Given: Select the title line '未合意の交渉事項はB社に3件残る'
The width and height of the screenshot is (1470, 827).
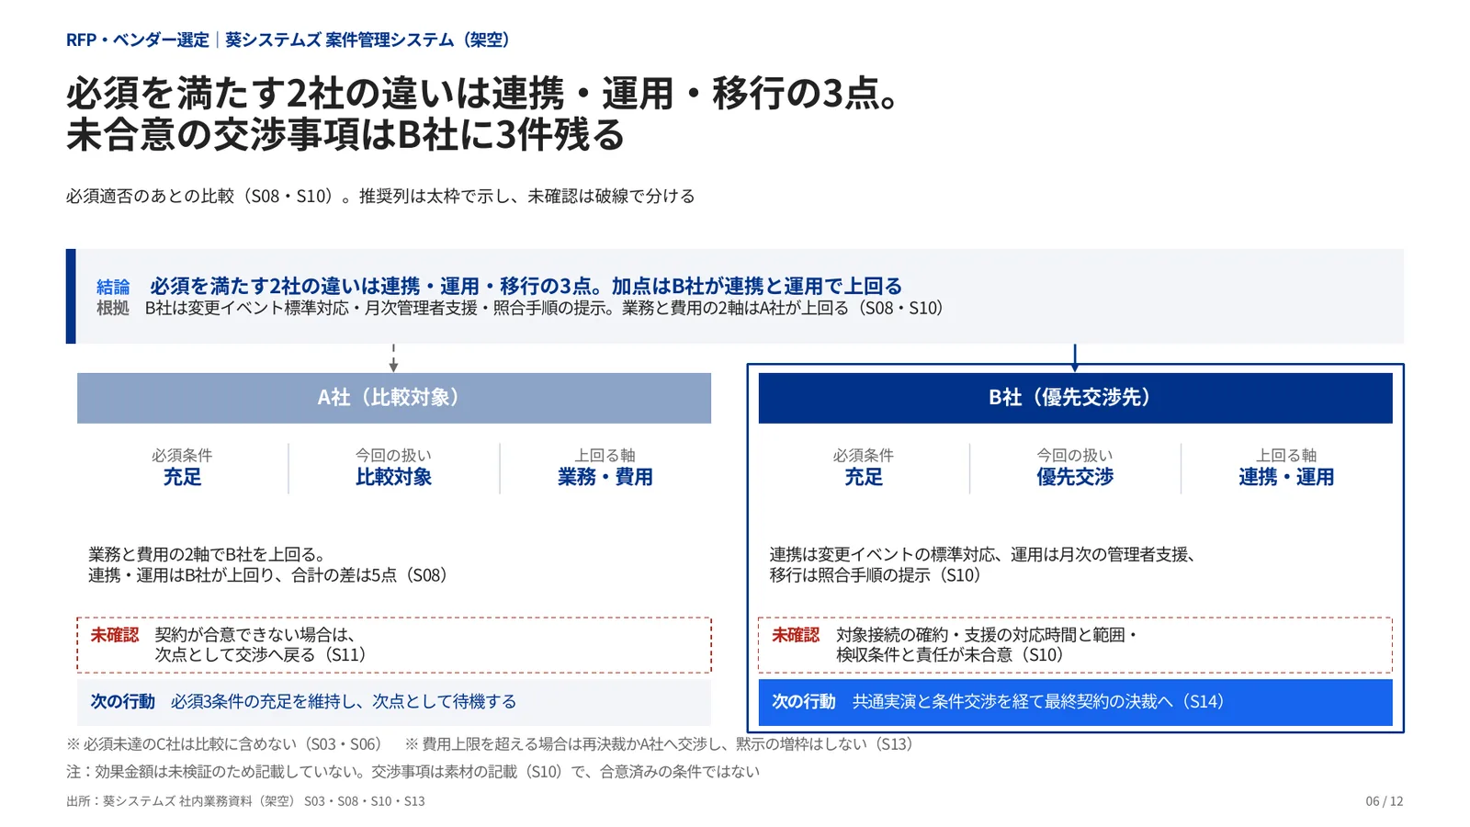Looking at the screenshot, I should click(345, 134).
